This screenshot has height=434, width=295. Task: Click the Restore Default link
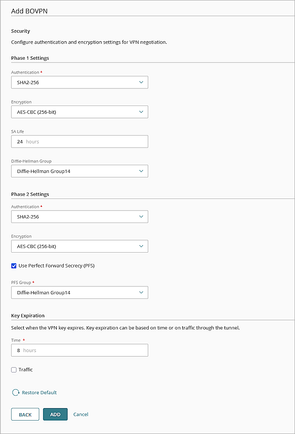38,392
